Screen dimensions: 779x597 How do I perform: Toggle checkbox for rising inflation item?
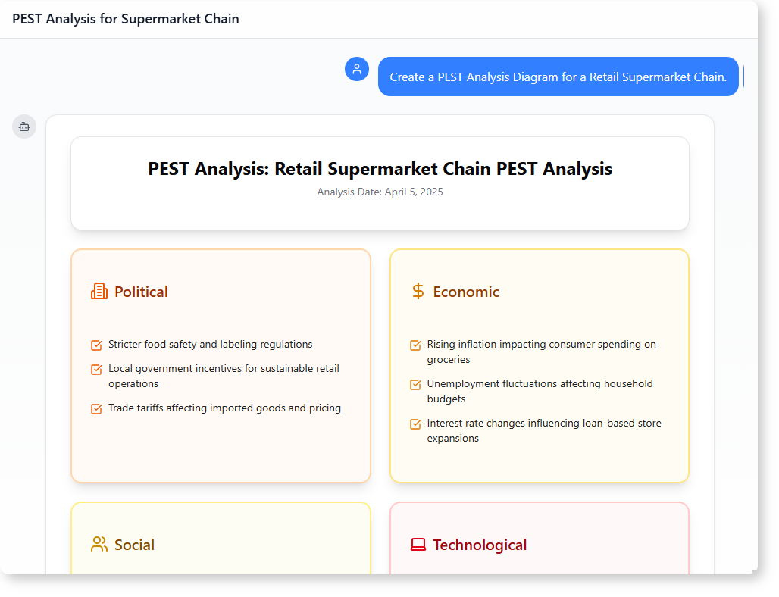[x=415, y=345]
